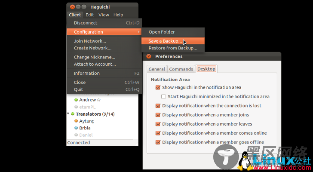Select Create Network... menu entry
This screenshot has height=172, width=313.
104,48
